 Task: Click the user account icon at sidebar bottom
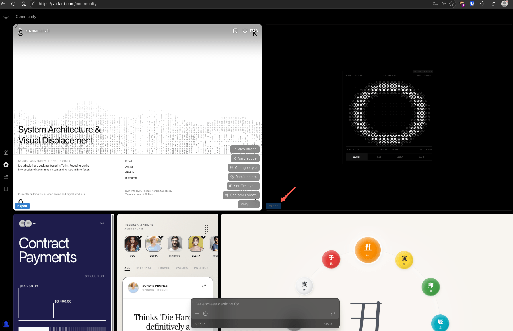click(6, 324)
